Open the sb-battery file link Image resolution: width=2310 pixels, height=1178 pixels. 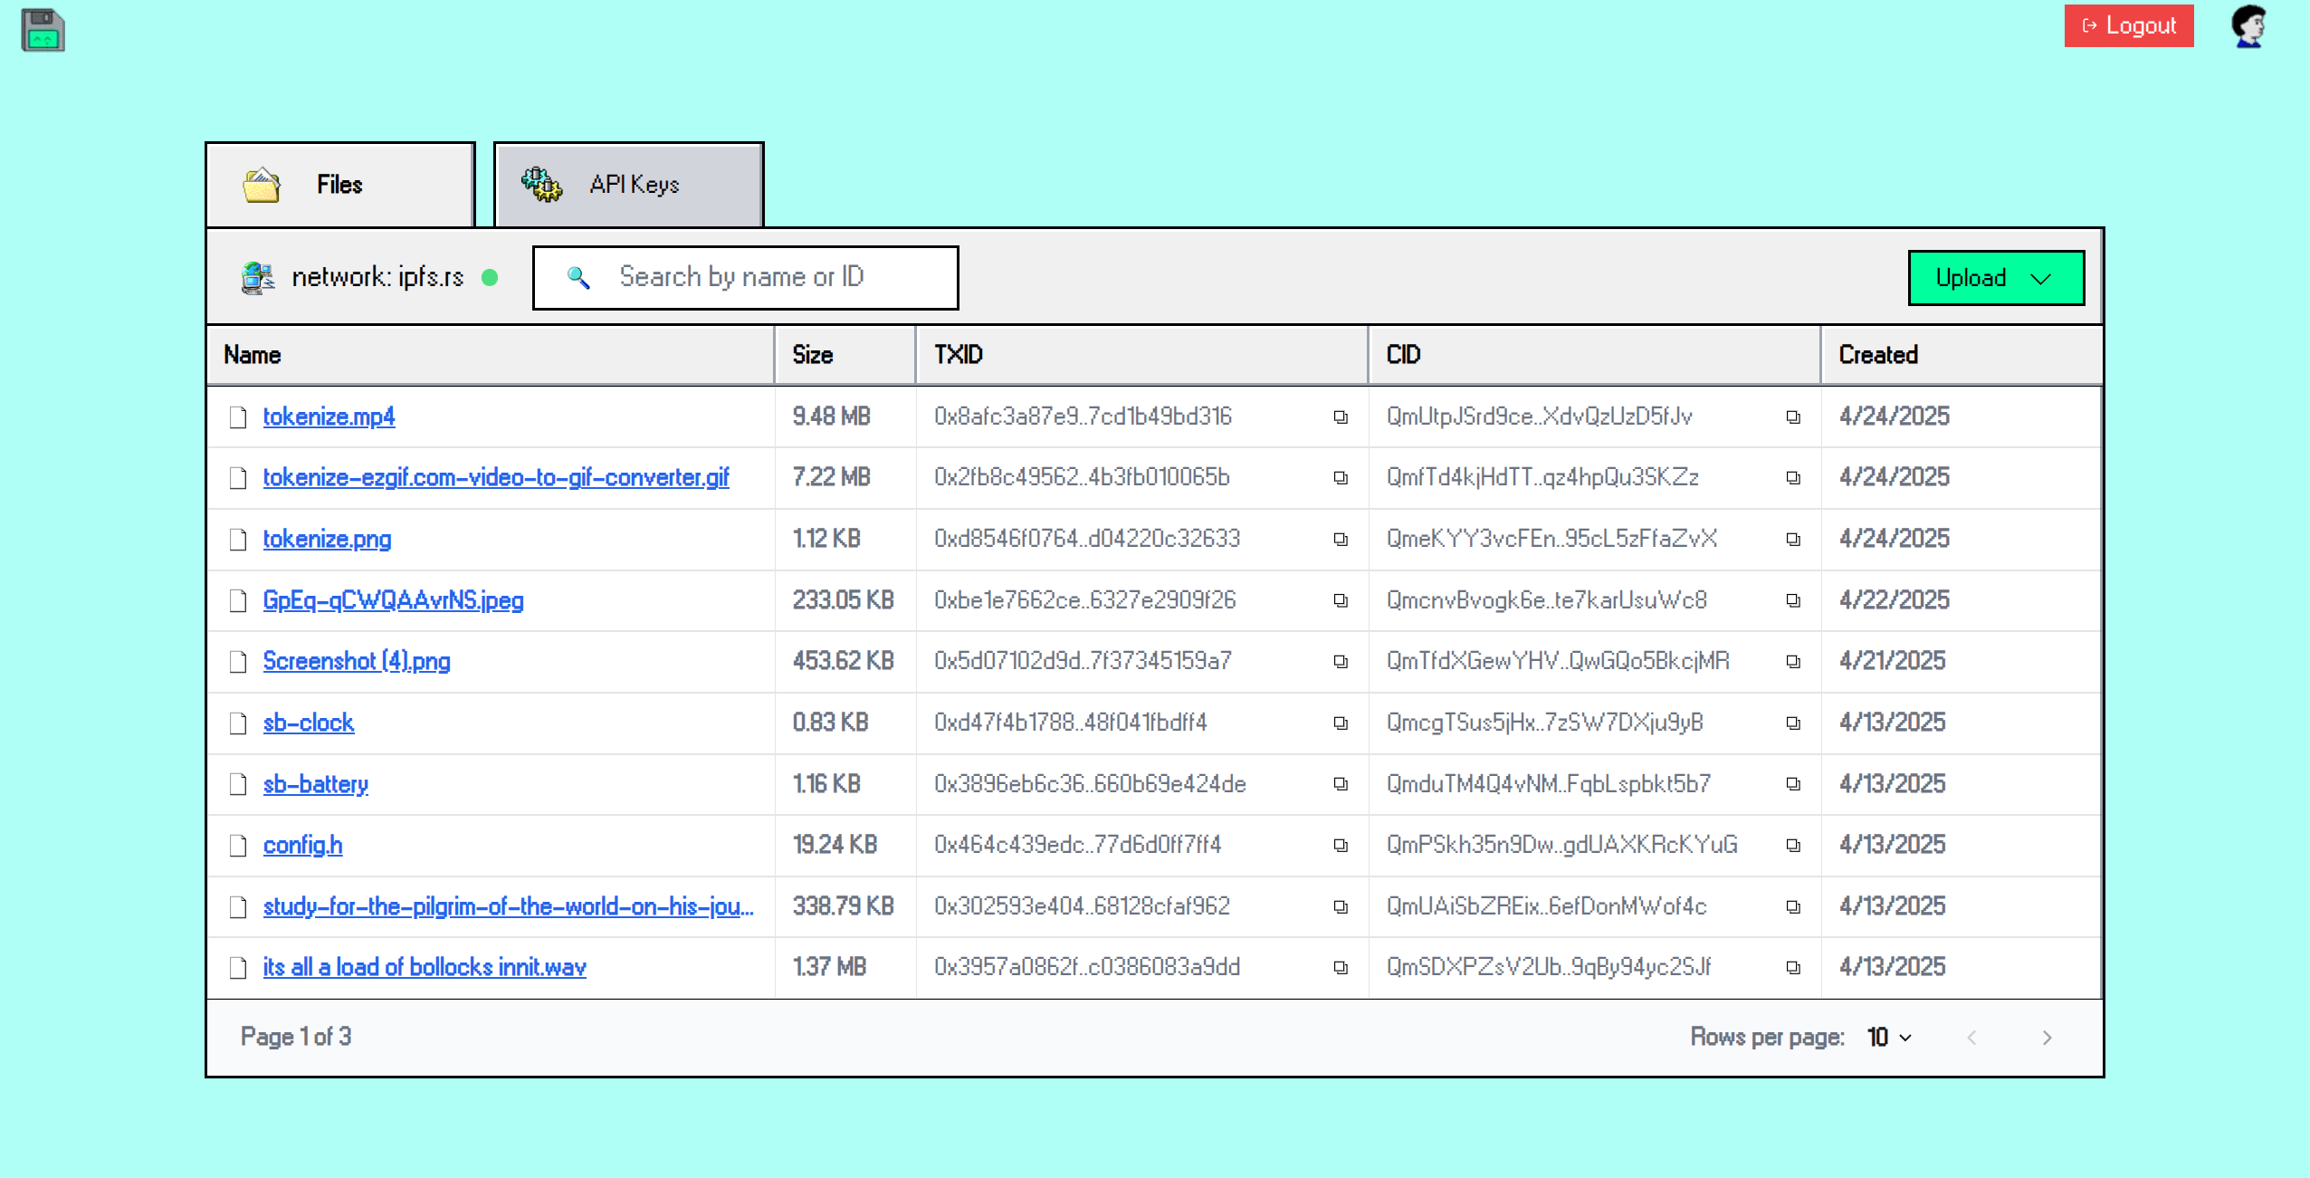point(315,783)
